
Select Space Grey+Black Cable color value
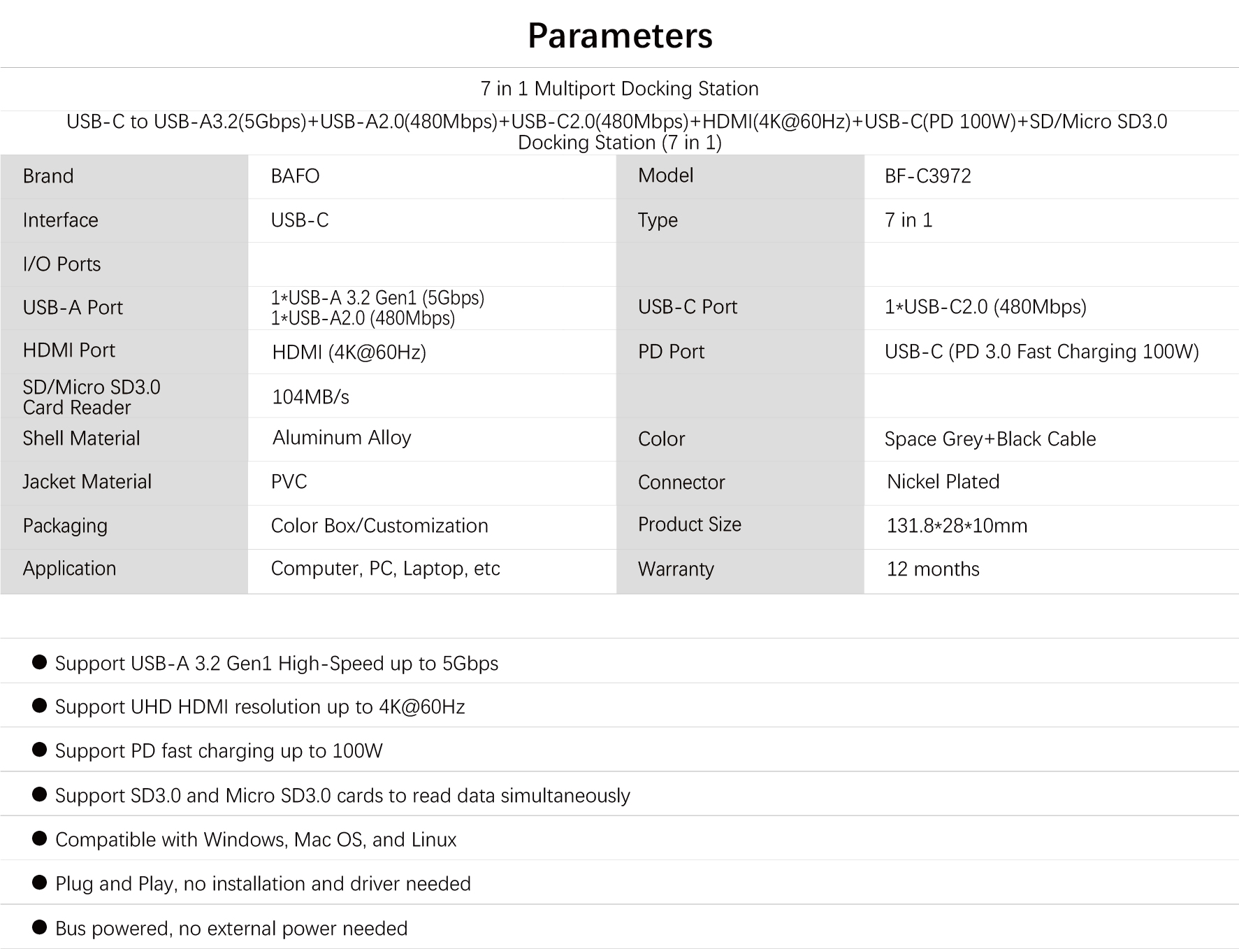pos(990,438)
